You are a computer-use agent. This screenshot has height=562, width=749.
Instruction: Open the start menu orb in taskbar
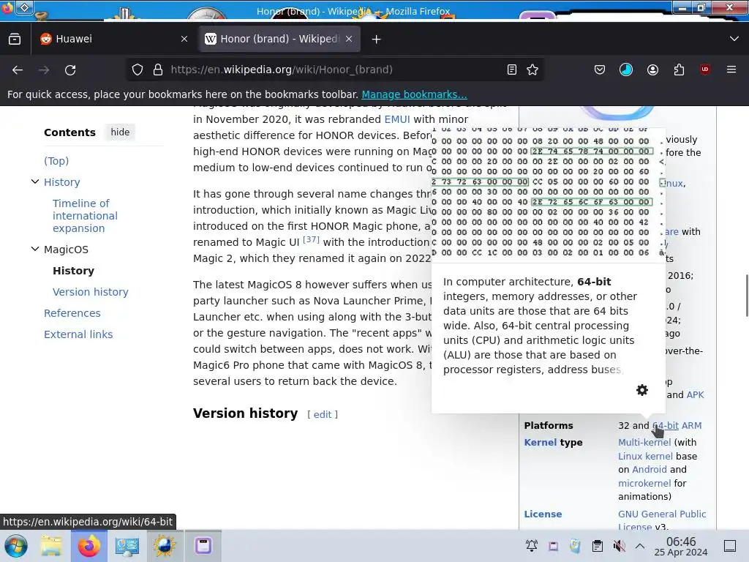point(16,546)
